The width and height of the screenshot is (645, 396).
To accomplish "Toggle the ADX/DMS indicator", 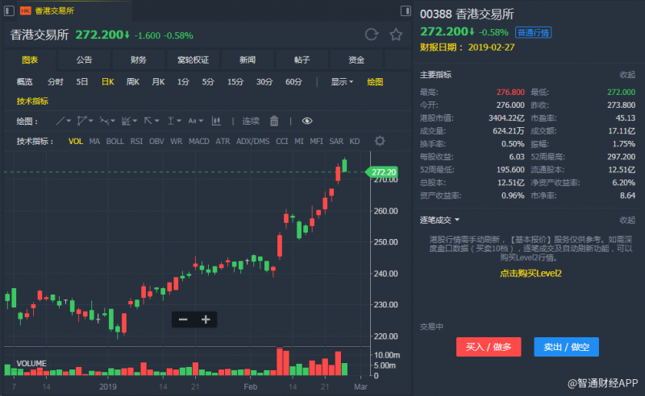I will click(x=252, y=142).
